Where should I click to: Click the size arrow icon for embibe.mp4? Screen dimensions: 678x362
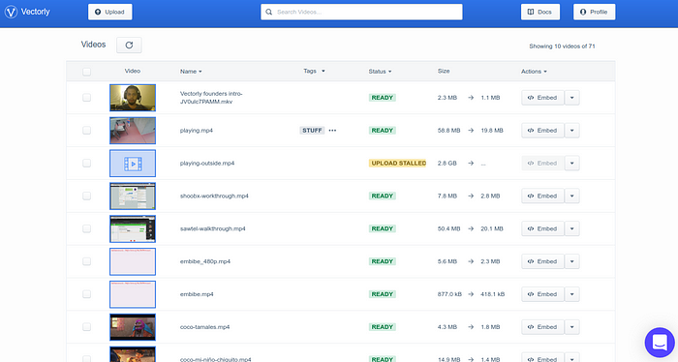click(471, 294)
